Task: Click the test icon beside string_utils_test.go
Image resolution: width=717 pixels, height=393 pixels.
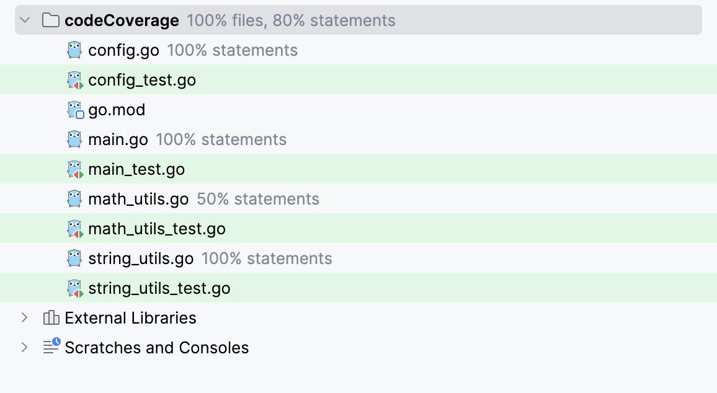Action: click(x=74, y=288)
